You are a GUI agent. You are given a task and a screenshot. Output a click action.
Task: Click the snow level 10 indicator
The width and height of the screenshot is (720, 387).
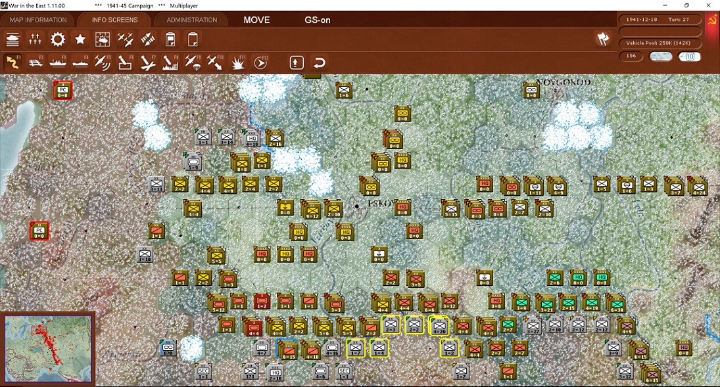pos(690,57)
